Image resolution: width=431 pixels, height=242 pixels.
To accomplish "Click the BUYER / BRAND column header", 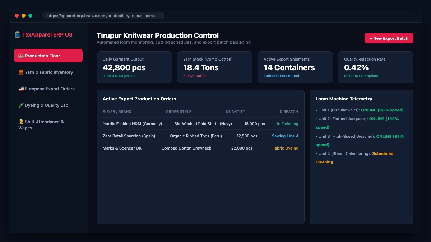I will click(117, 112).
